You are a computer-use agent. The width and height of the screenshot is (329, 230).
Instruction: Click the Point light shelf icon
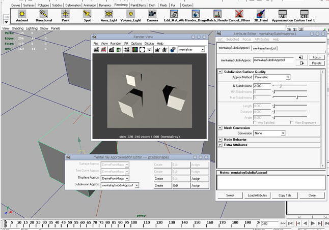(66, 14)
